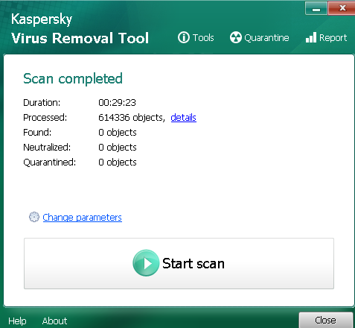Click the Report bar chart icon
355x328 pixels.
311,37
